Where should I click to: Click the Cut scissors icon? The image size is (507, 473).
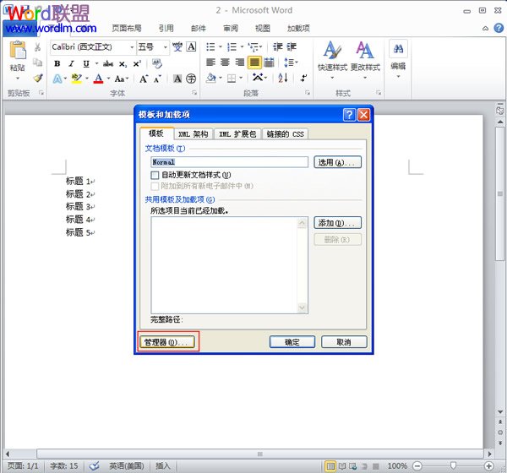click(x=38, y=47)
